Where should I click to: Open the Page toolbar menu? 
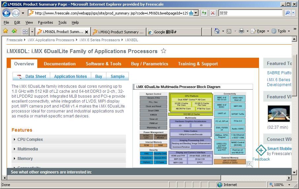(x=260, y=31)
